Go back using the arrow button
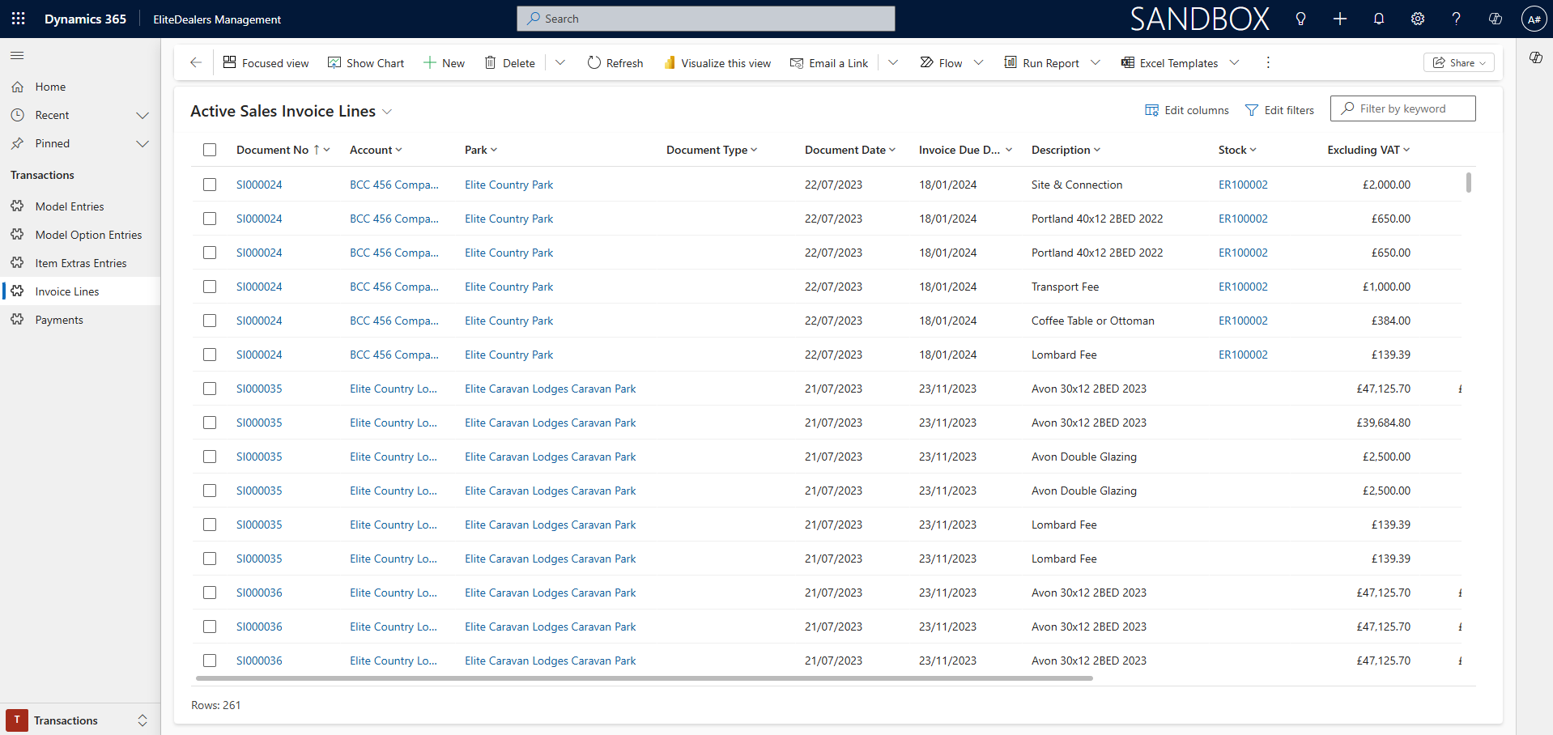 195,62
